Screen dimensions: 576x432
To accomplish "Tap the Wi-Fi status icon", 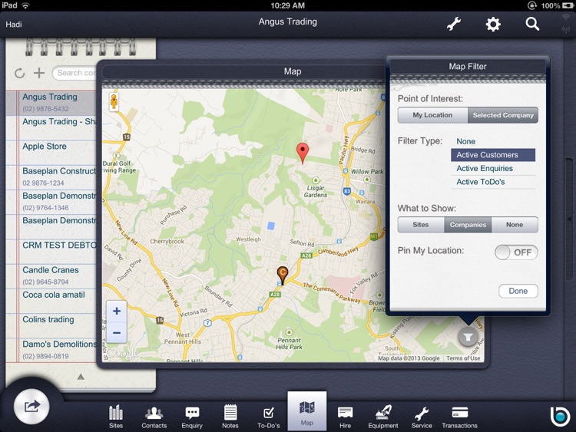I will [25, 5].
